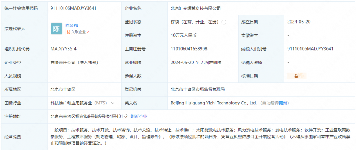The height and width of the screenshot is (150, 356).
Task: Open 关联企业 2 button
Action: point(78,32)
